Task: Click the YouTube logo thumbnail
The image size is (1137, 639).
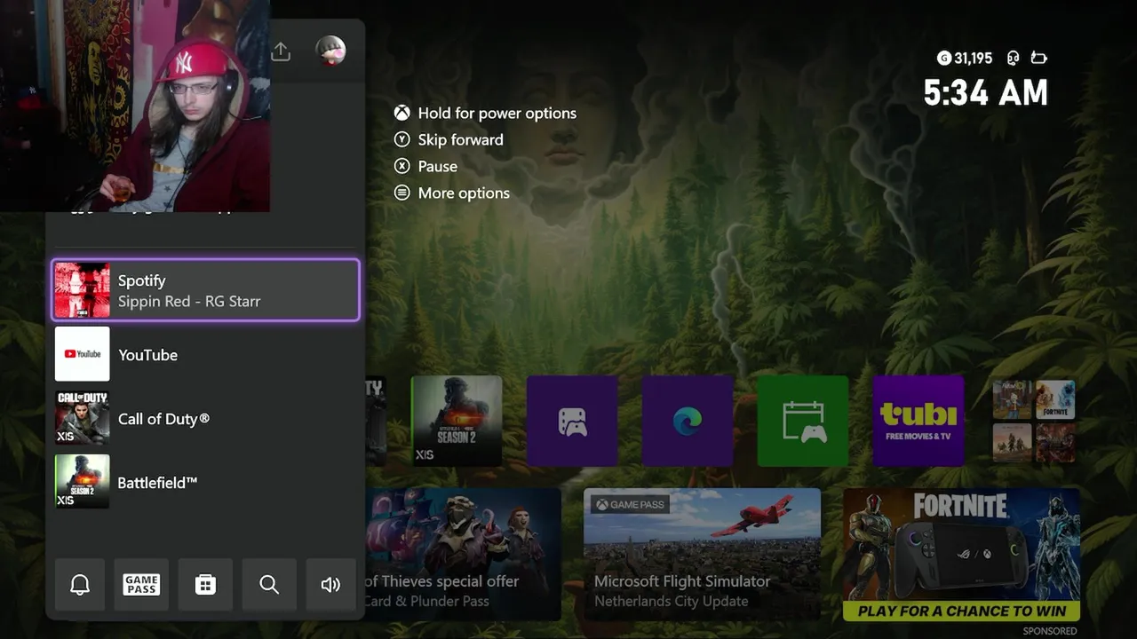Action: click(x=83, y=354)
